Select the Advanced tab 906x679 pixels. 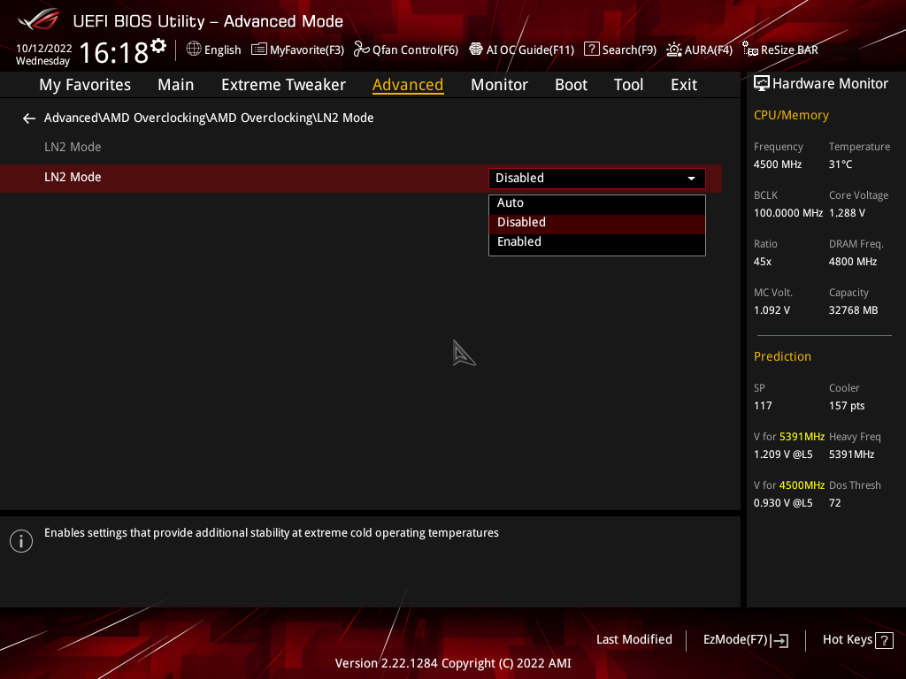click(x=408, y=85)
